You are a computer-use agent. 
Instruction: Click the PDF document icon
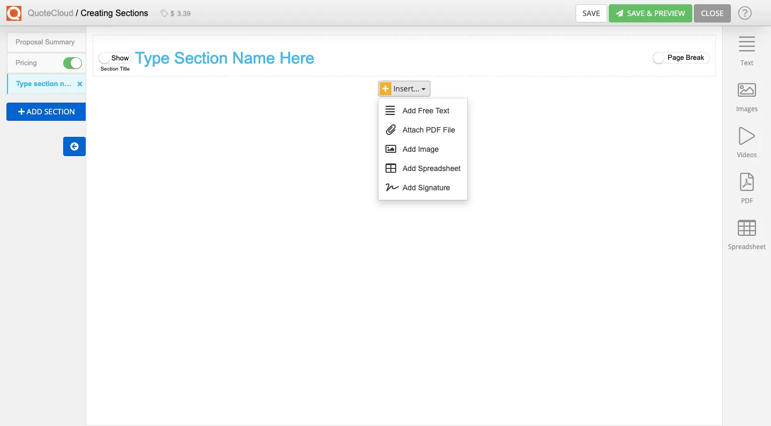click(x=746, y=182)
